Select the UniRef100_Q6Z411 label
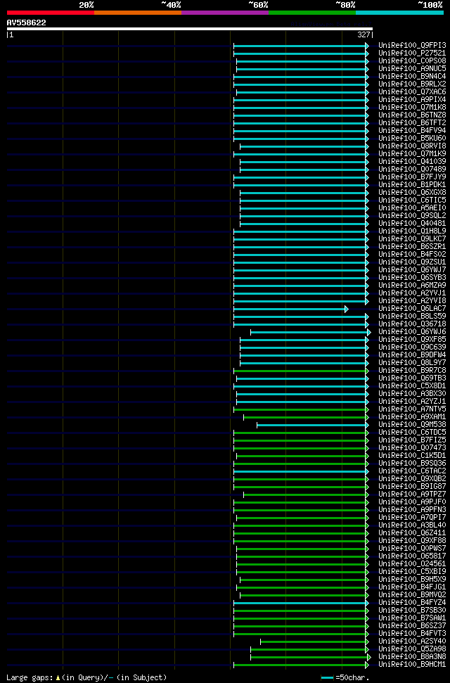450x683 pixels. point(412,532)
